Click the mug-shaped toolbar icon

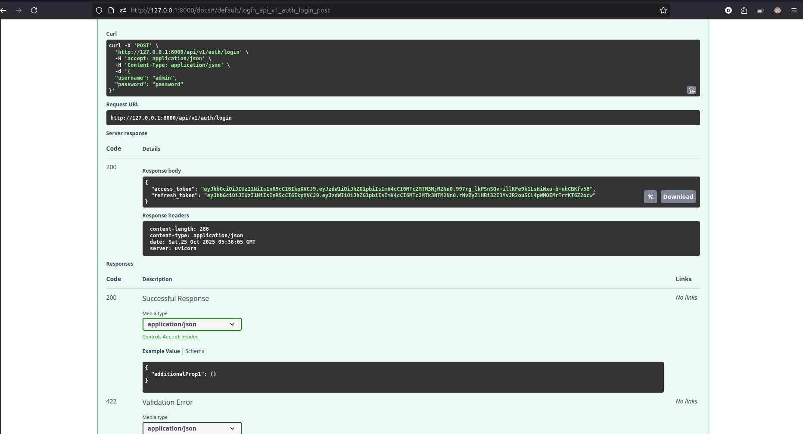pos(760,10)
